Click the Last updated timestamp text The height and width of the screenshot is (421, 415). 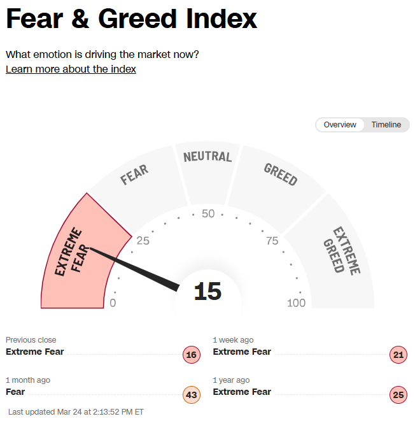76,411
